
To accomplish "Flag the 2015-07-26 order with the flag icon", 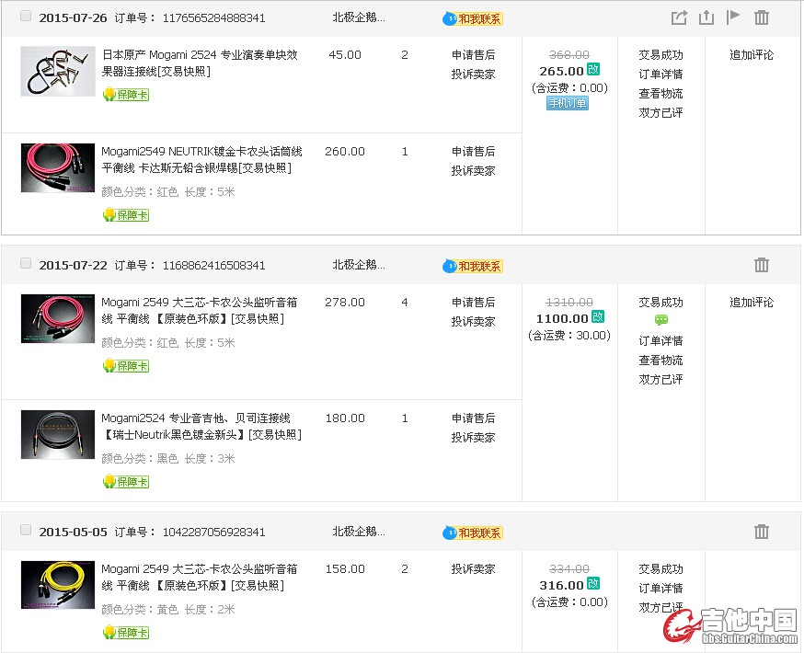I will coord(733,17).
